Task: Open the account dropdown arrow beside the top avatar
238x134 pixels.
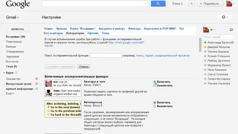Action: (x=234, y=4)
